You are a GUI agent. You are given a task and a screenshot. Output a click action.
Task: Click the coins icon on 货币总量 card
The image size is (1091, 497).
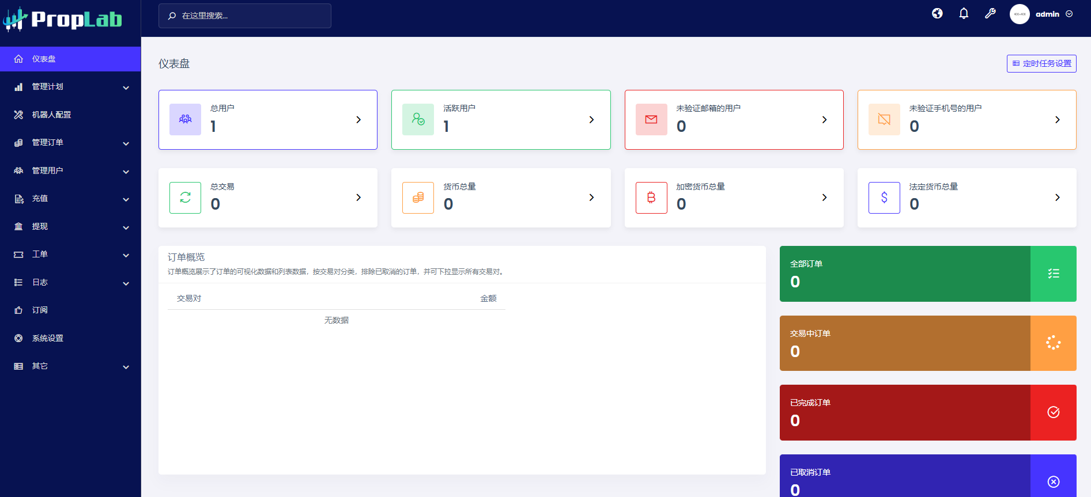point(418,198)
